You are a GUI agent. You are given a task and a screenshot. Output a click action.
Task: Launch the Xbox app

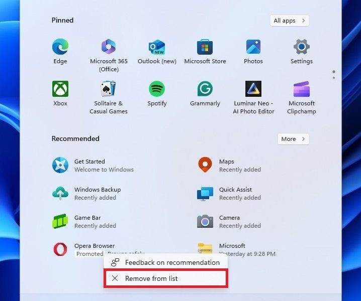click(60, 89)
